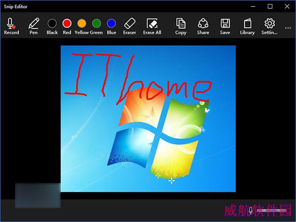Open the Settings gear
296x222 pixels.
click(269, 26)
